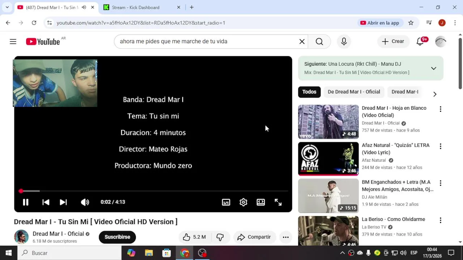Open Chrome profile J avatar
Screen dimensions: 463x260
pos(442,23)
